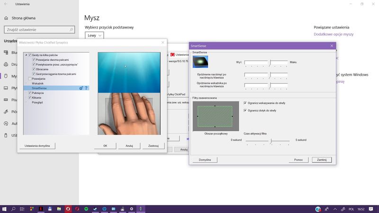Image resolution: width=379 pixels, height=213 pixels.
Task: Select the Mouse sidebar icon
Action: point(6,76)
